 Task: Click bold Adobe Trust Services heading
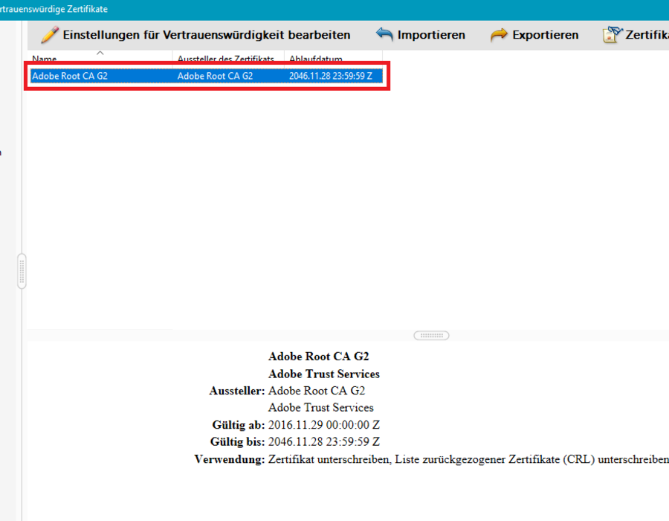click(x=324, y=374)
